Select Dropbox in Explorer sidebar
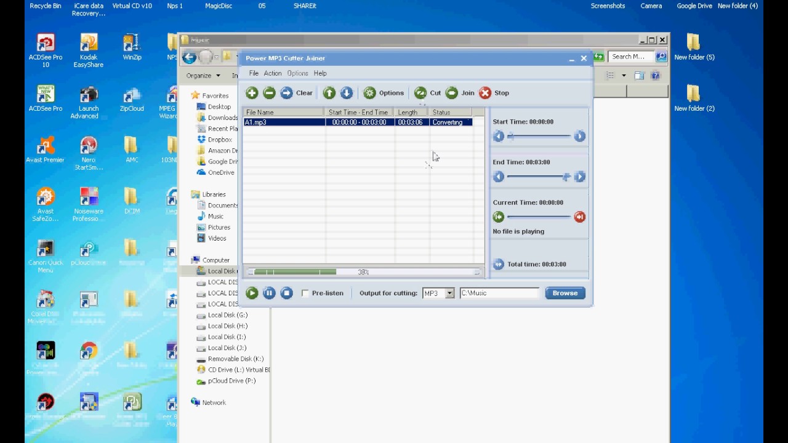The image size is (788, 443). [x=215, y=140]
